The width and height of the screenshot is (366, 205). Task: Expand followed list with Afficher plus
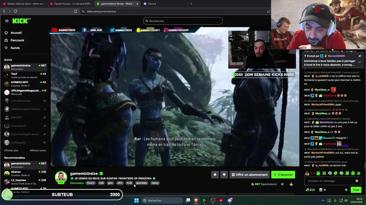[x=11, y=150]
